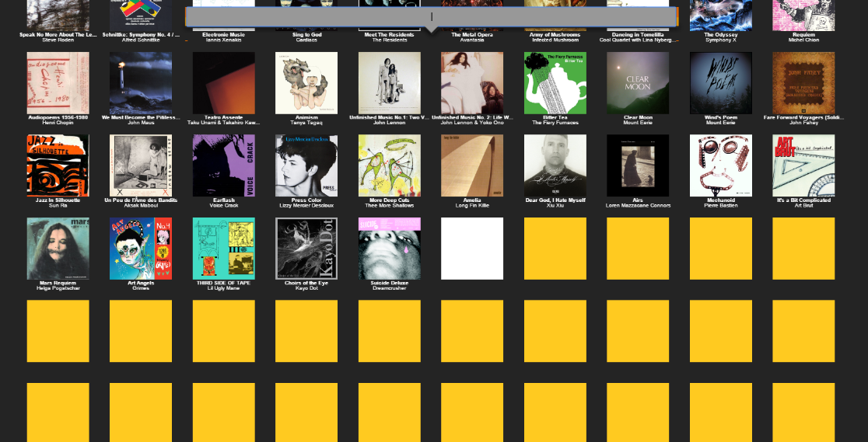Click the title 'Dear God, I Hate Myself'
Screen dimensions: 868x442
555,200
